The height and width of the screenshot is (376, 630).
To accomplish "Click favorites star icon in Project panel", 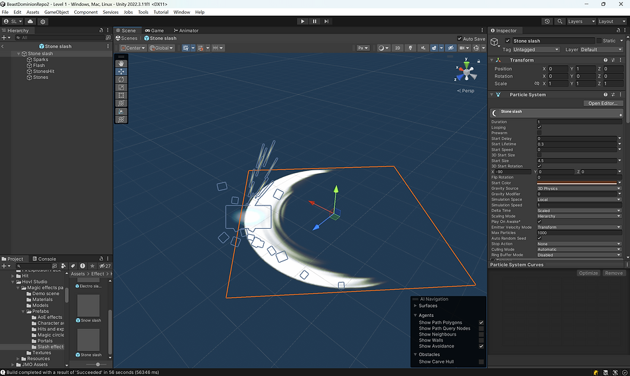I will pos(92,266).
